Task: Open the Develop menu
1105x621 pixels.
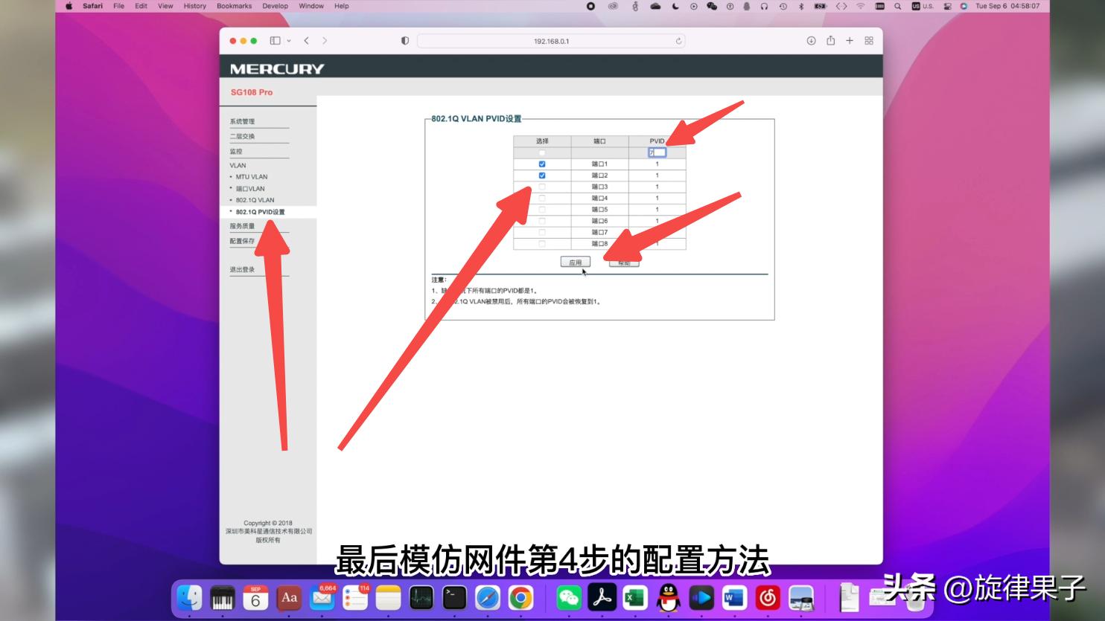Action: pos(275,6)
